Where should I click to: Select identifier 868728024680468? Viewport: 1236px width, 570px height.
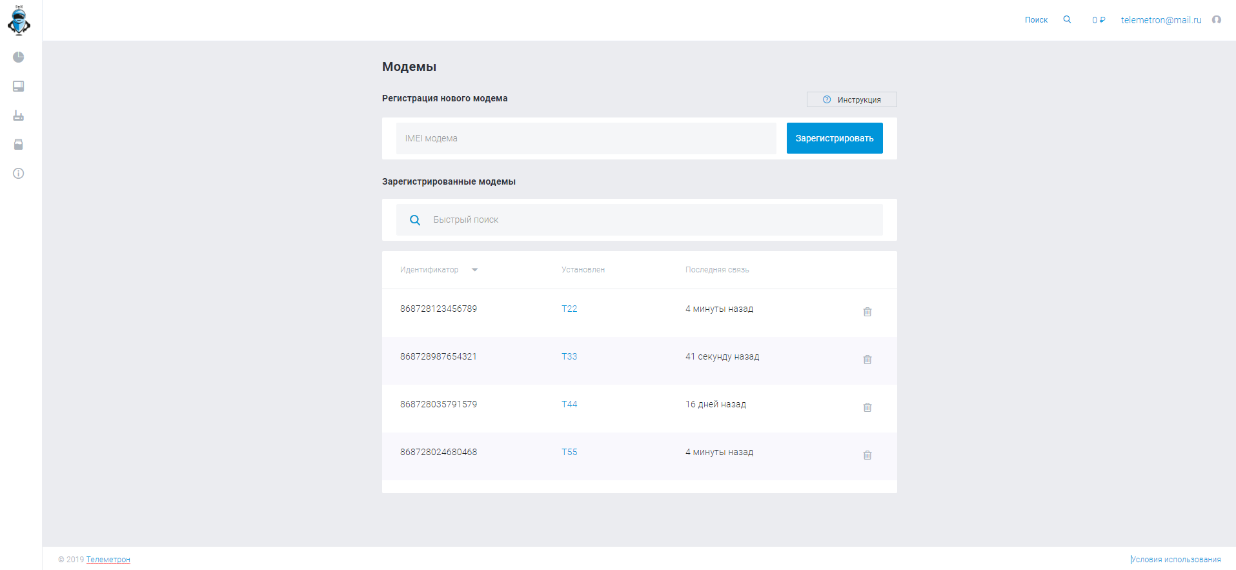pos(438,452)
